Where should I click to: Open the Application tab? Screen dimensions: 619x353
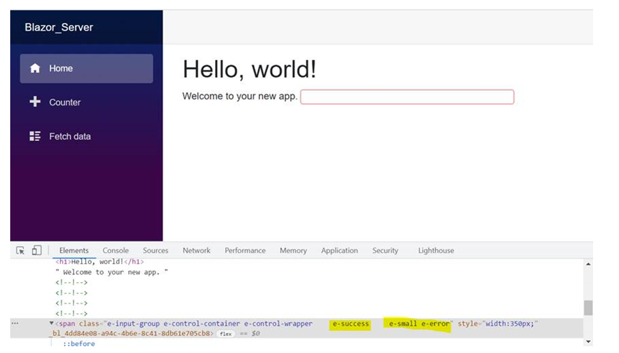[339, 251]
